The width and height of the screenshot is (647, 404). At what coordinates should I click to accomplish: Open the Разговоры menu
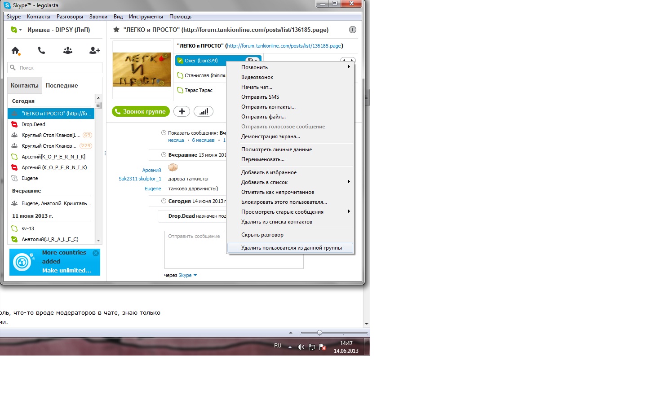pos(70,17)
